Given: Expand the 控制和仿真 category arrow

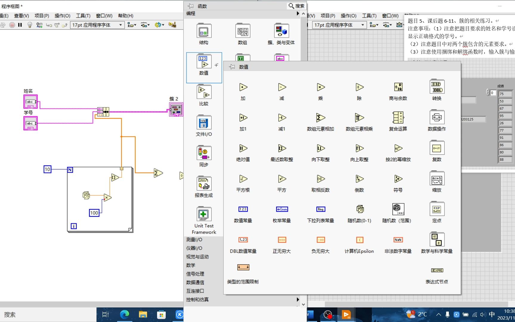Looking at the screenshot, I should point(297,300).
